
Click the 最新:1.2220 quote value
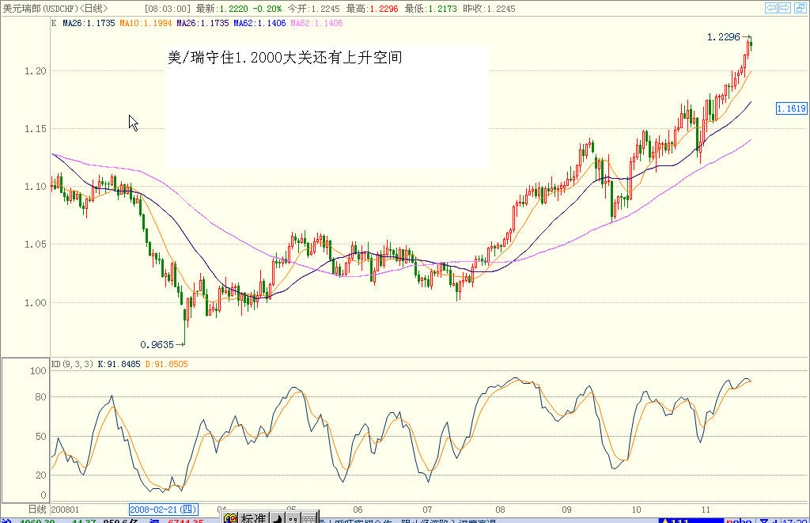click(x=221, y=8)
